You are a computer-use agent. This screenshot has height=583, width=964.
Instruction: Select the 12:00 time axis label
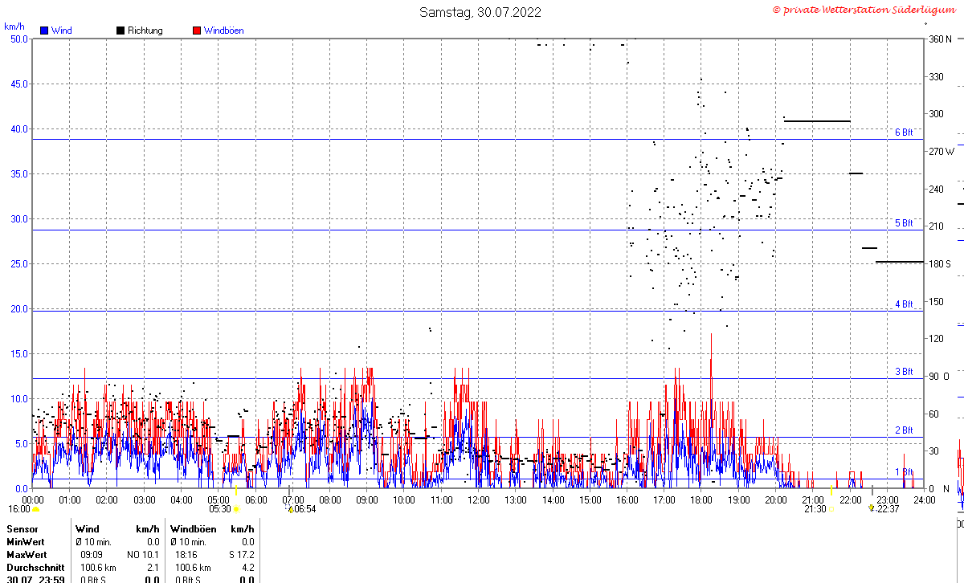479,499
